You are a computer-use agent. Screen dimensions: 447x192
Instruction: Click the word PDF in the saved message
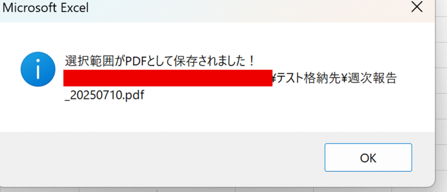click(135, 62)
